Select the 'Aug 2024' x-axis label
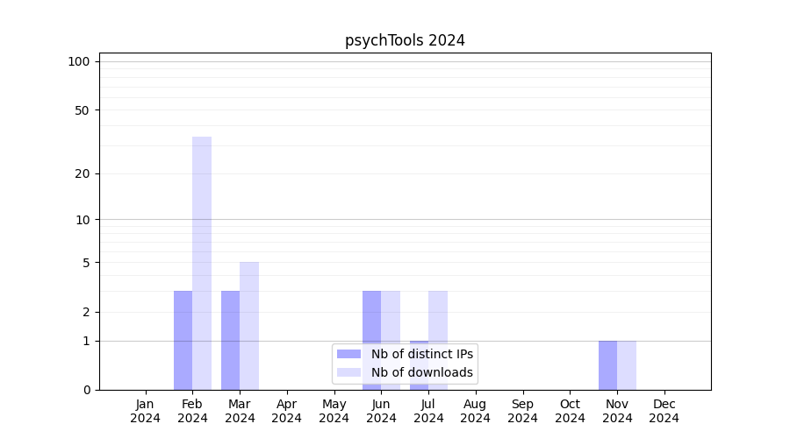790x438 pixels. [476, 411]
